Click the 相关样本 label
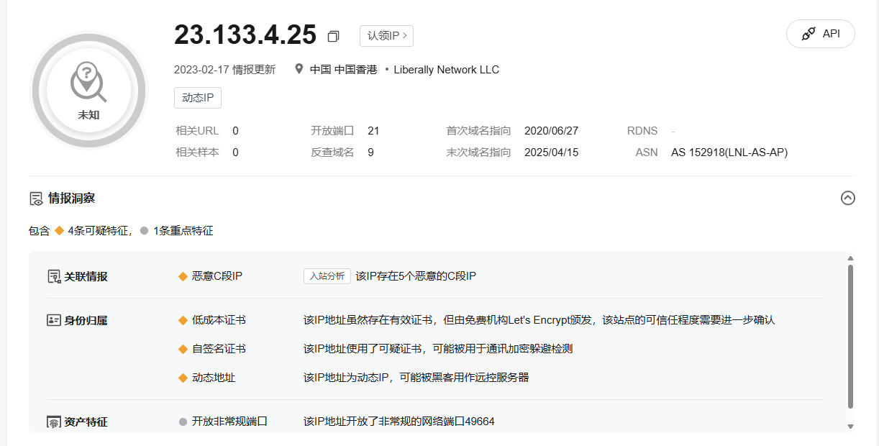This screenshot has width=879, height=446. [197, 153]
